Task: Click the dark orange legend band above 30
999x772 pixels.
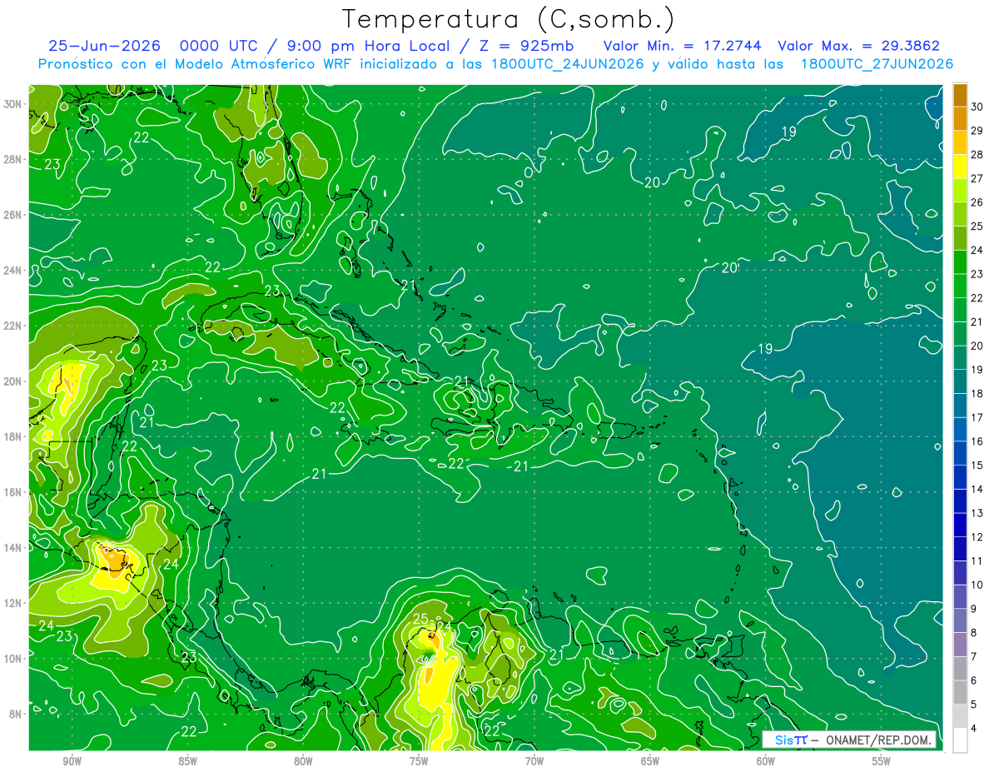Action: pos(960,95)
